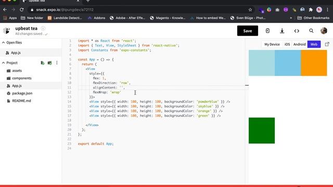333x187 pixels.
Task: Click the orange square in preview
Action: 314,63
